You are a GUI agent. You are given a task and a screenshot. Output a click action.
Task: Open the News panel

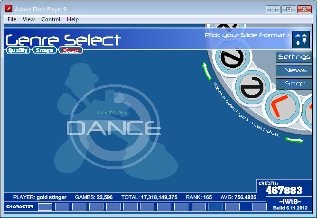tap(294, 70)
